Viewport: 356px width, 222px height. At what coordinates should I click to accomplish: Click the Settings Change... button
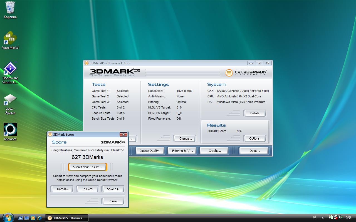184,138
